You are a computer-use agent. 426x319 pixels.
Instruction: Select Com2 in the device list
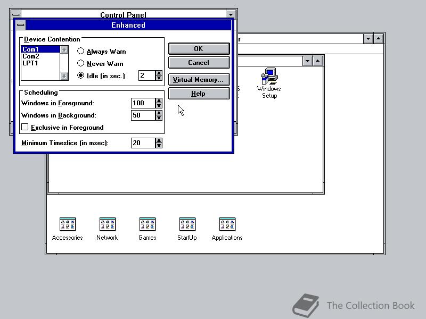coord(40,56)
